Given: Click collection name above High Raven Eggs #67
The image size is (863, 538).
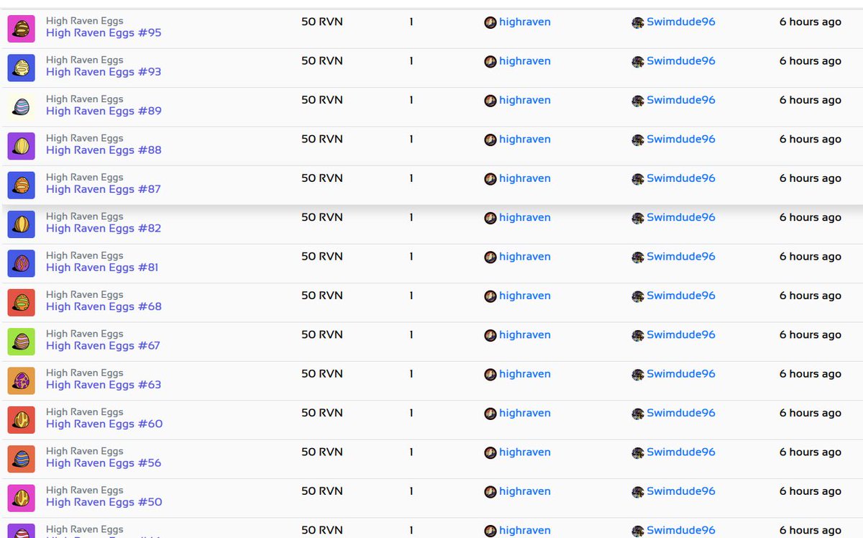Looking at the screenshot, I should [85, 334].
